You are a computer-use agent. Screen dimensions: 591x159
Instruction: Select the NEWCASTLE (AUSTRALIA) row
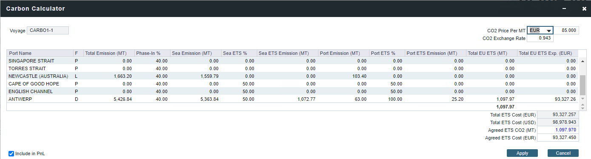tap(293, 76)
